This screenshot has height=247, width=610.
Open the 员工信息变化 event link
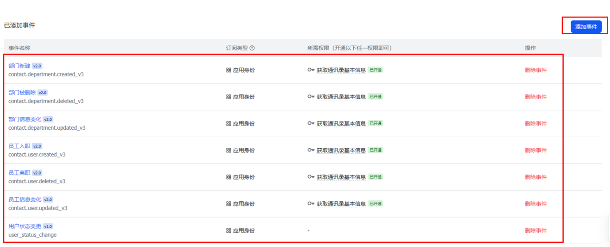click(x=25, y=200)
